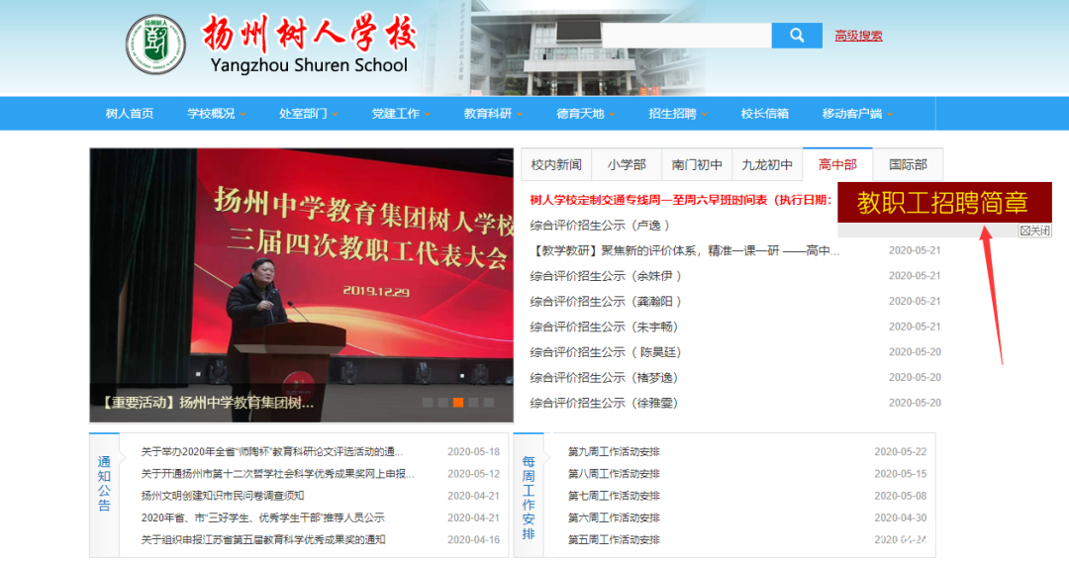Screen dimensions: 1069x562
Task: Open 第五周工作活动安排 schedule
Action: (x=614, y=539)
